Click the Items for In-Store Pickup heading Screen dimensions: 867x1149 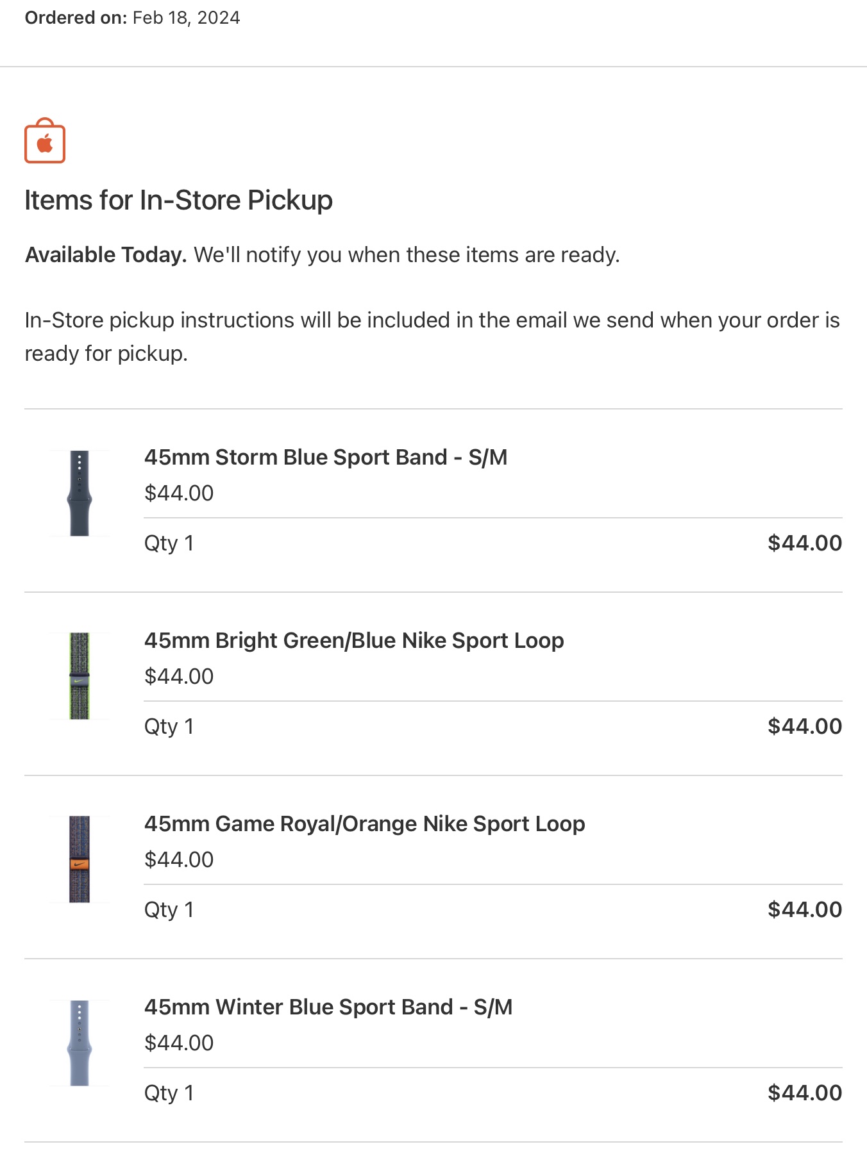[x=178, y=200]
